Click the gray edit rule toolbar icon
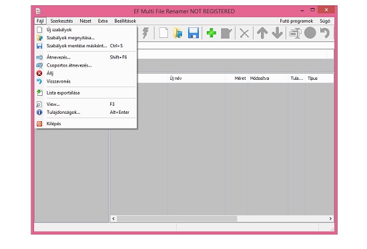 point(226,33)
